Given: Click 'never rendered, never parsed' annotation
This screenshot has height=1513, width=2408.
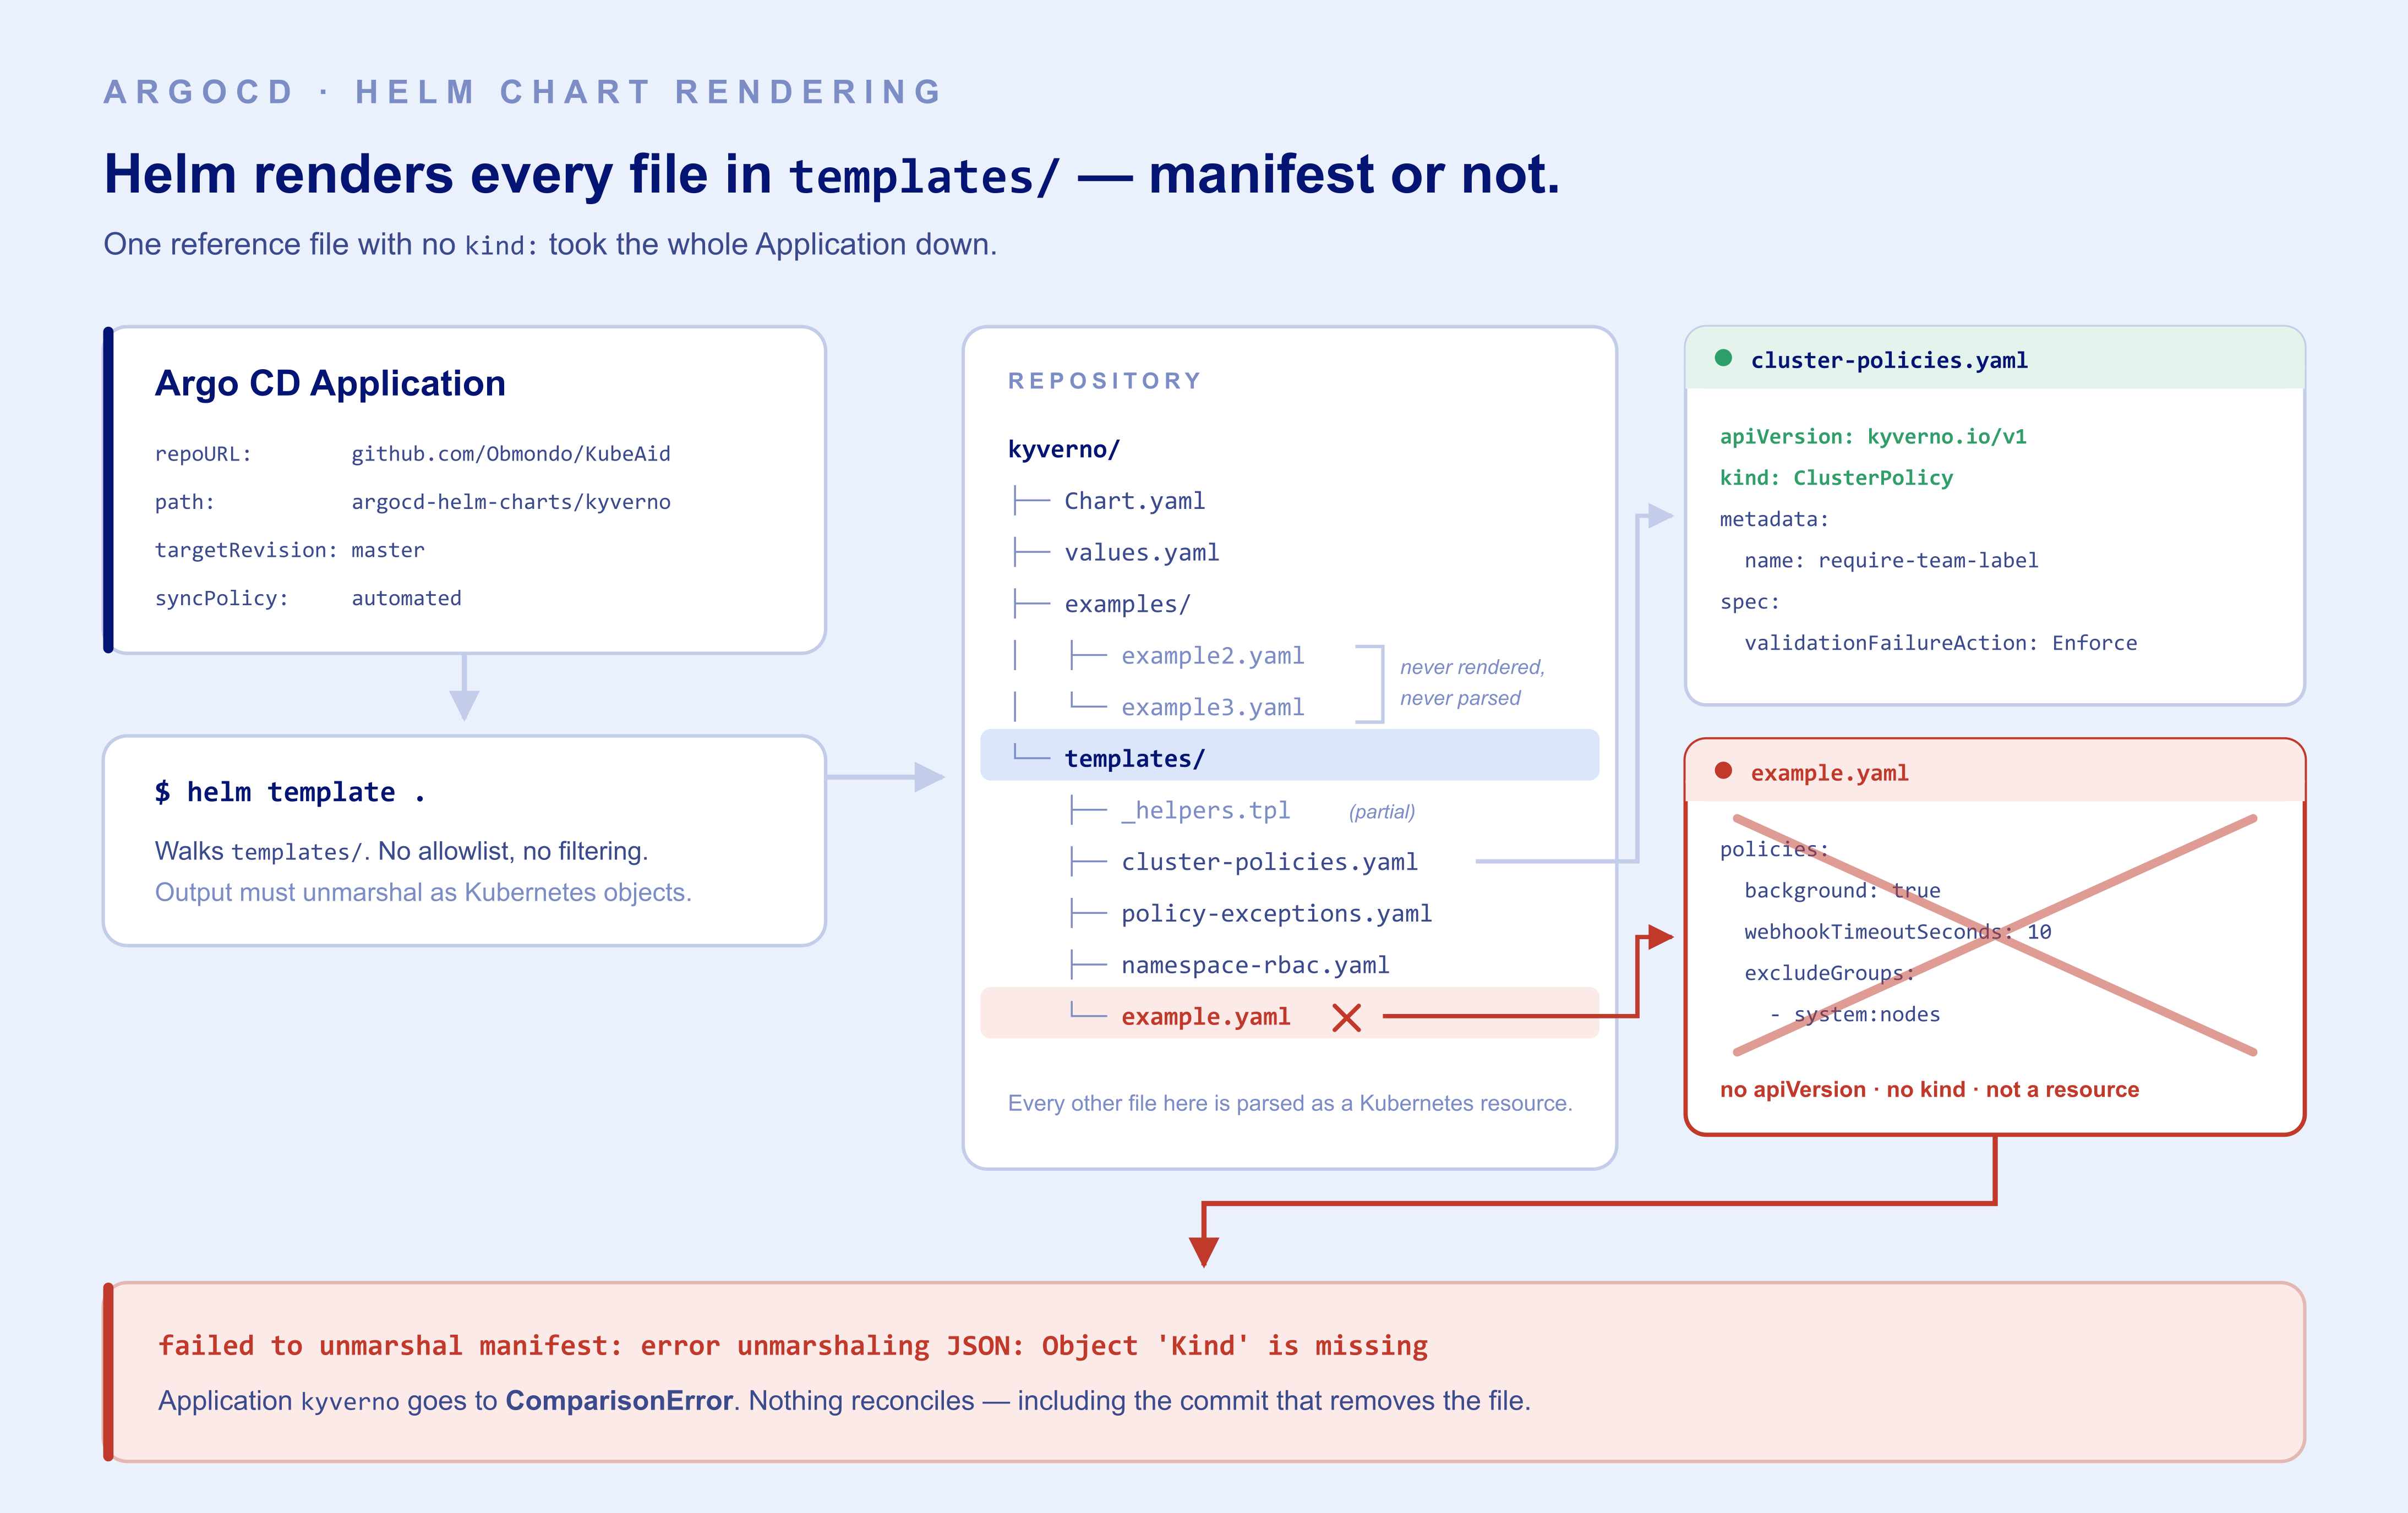Looking at the screenshot, I should 1471,683.
